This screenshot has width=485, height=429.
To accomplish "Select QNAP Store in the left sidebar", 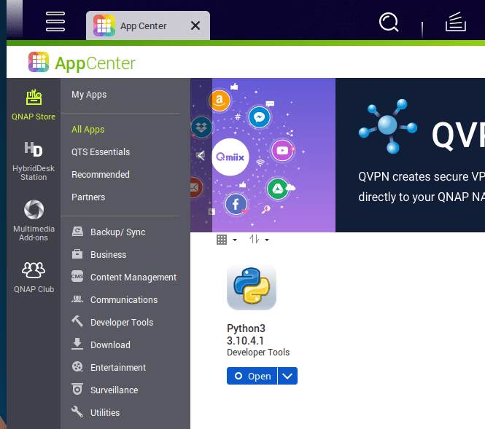I will click(x=34, y=105).
